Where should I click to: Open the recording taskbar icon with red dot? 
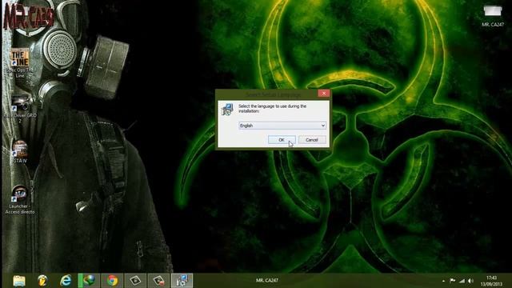click(x=158, y=281)
